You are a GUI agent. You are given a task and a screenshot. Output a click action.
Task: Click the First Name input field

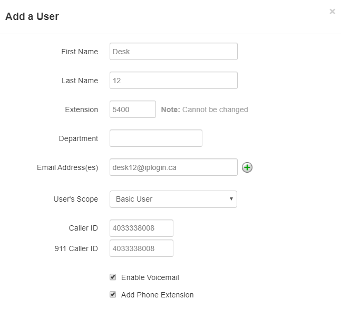[173, 52]
